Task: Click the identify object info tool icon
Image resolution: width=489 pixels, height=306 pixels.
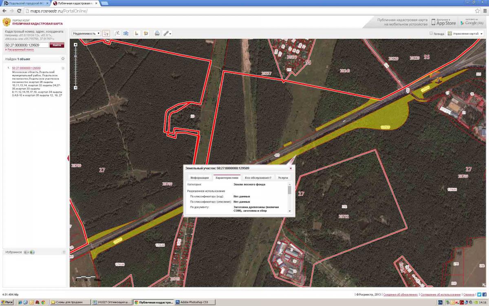Action: (x=106, y=33)
